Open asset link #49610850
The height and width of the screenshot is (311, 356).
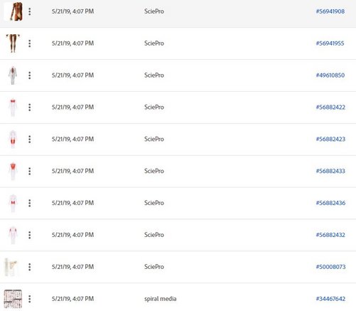point(330,75)
